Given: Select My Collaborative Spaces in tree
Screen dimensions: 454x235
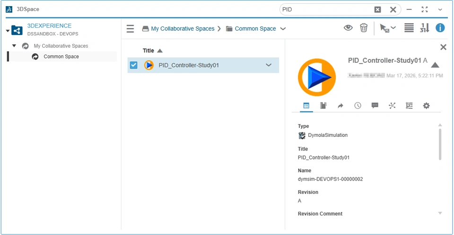Looking at the screenshot, I should (x=61, y=46).
